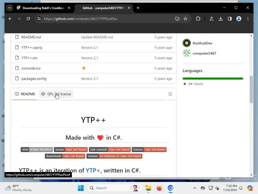
Task: Click the browser forward arrow
Action: (x=19, y=19)
